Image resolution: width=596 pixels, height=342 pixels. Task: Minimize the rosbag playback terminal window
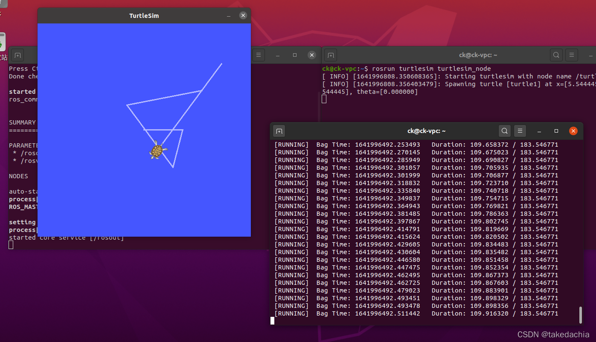tap(539, 131)
